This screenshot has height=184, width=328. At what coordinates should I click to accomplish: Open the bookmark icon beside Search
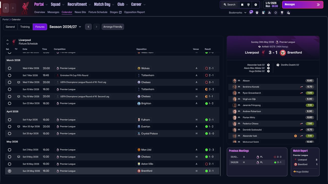pos(242,5)
